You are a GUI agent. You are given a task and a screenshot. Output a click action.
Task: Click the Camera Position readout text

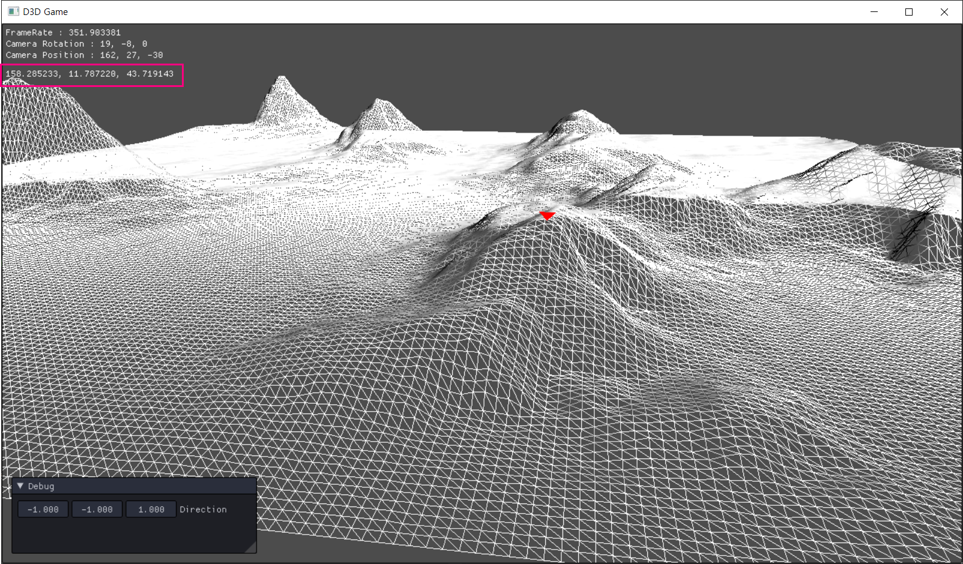pyautogui.click(x=84, y=55)
